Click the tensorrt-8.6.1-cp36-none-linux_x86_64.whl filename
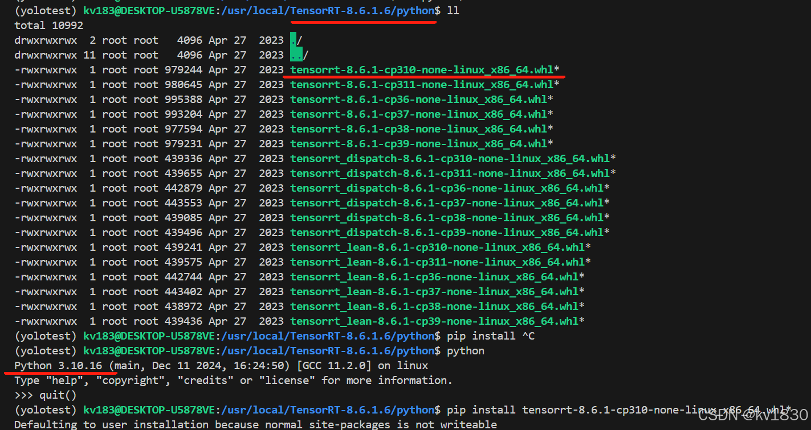Image resolution: width=811 pixels, height=430 pixels. click(419, 100)
